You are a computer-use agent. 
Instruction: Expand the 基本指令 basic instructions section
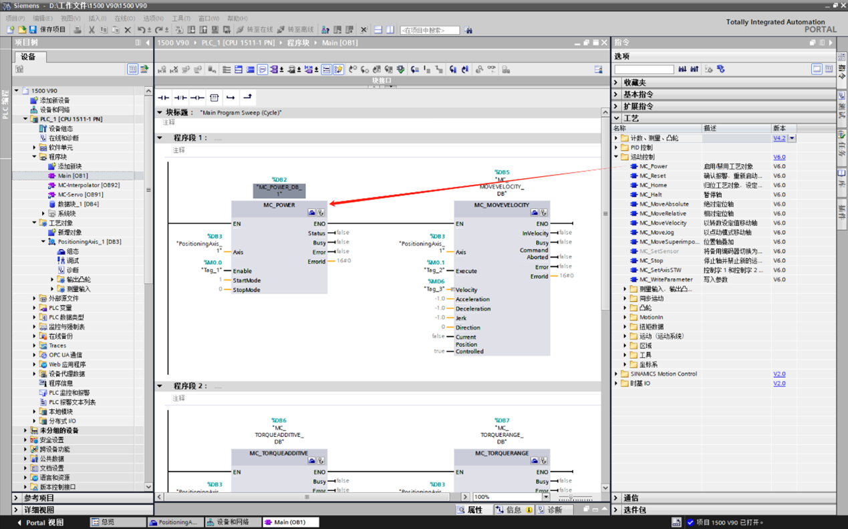617,95
